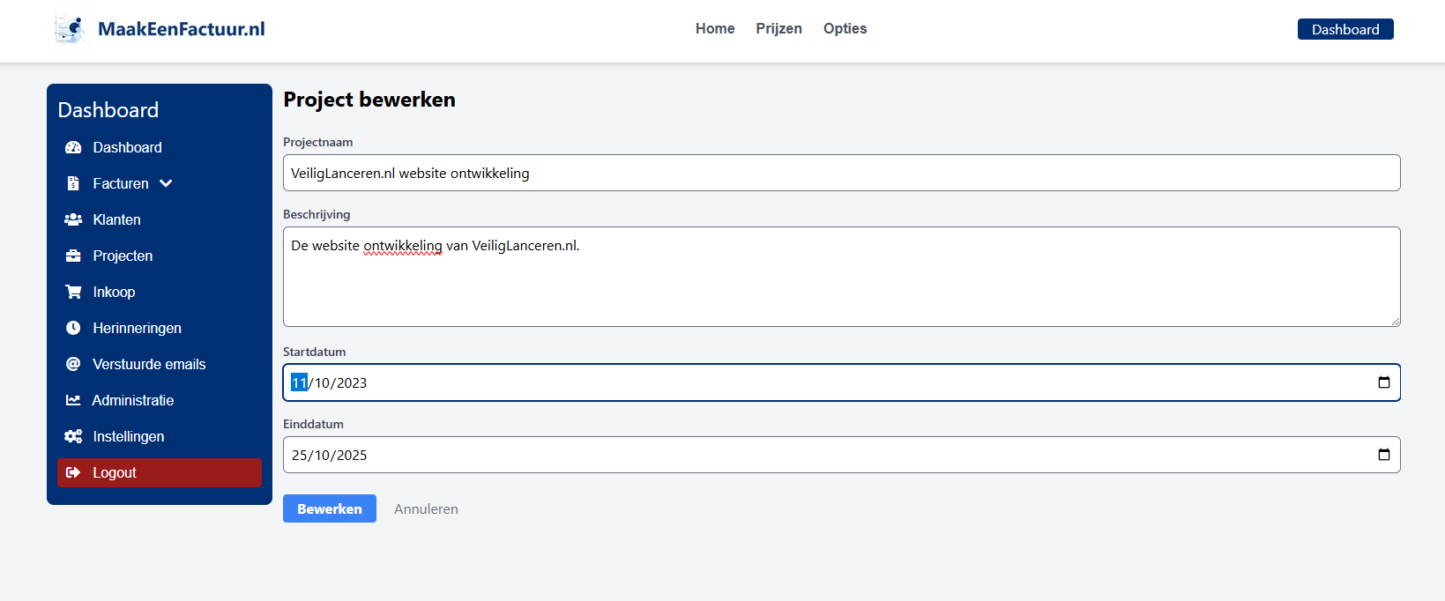Select the Dashboard gauge icon in sidebar

point(73,147)
